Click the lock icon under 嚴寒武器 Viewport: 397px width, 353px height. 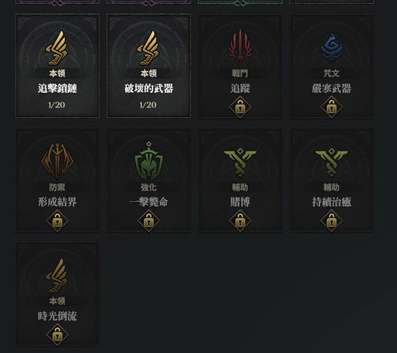(332, 107)
